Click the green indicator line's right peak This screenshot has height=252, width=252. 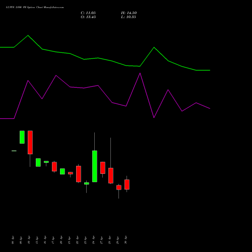(154, 47)
